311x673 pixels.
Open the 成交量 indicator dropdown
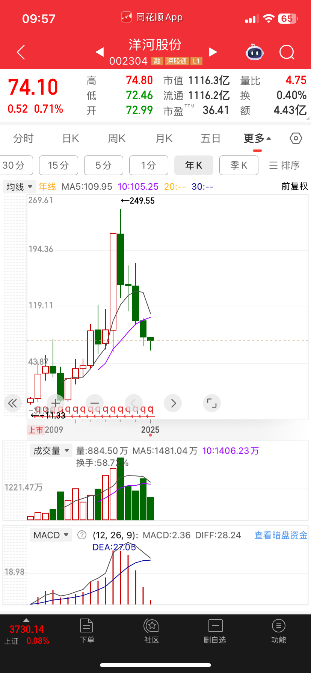click(51, 451)
